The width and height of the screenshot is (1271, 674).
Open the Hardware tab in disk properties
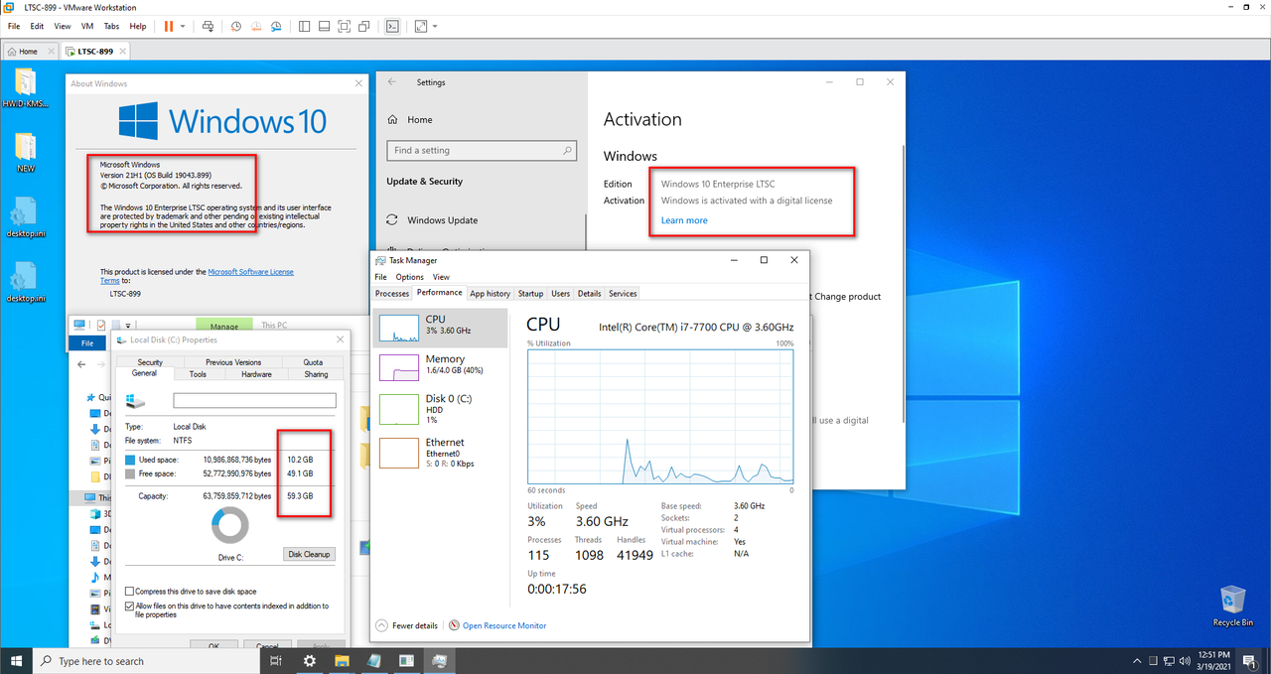pyautogui.click(x=256, y=374)
